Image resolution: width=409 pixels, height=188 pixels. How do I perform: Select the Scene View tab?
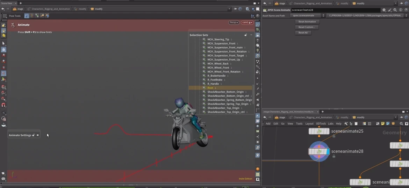[7, 3]
